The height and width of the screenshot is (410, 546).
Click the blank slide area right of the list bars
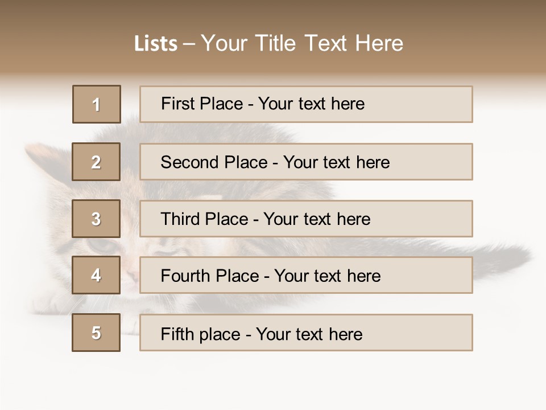click(509, 188)
